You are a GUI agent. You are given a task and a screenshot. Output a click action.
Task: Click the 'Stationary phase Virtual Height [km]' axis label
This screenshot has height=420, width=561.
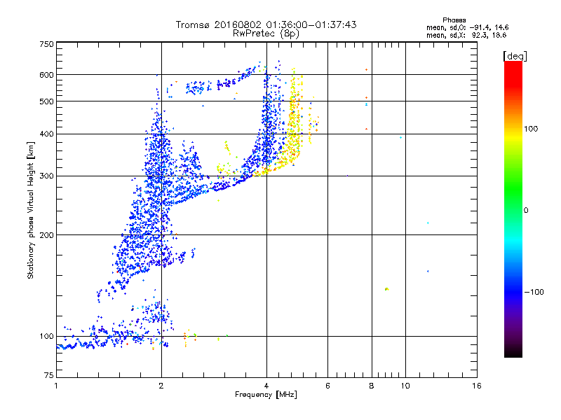coord(31,210)
